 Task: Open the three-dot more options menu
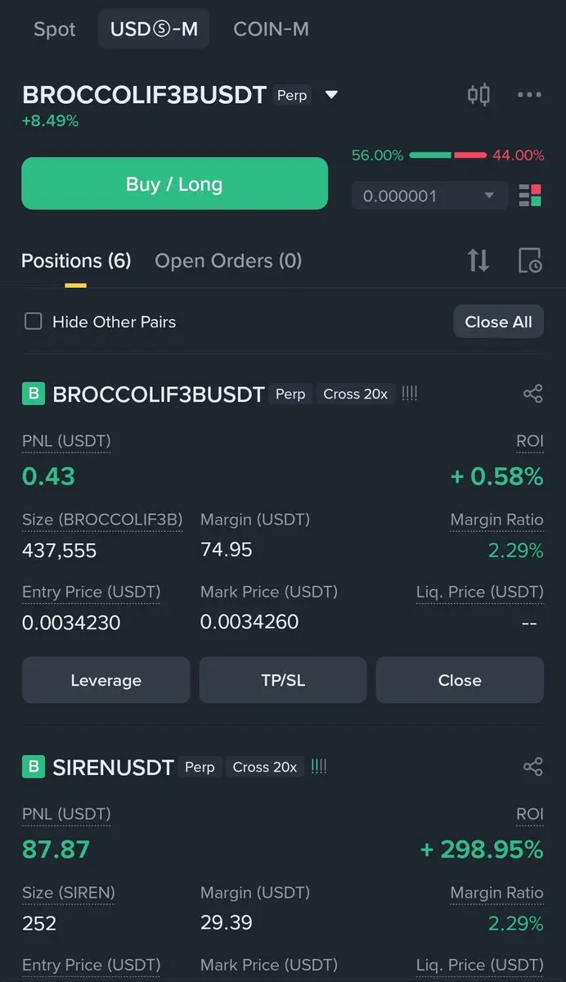coord(529,95)
